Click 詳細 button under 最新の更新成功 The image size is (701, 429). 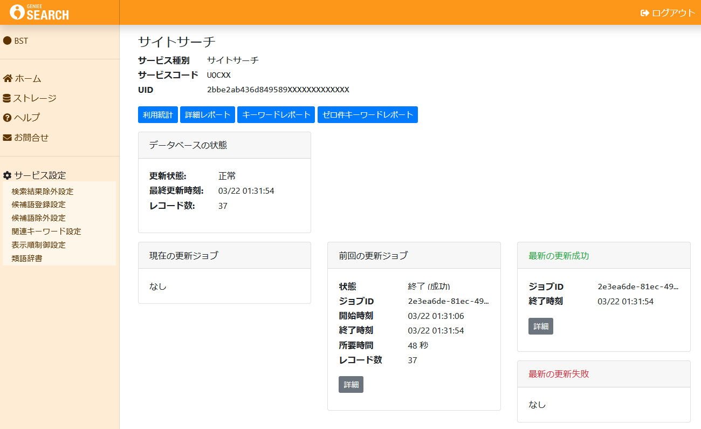[x=540, y=326]
